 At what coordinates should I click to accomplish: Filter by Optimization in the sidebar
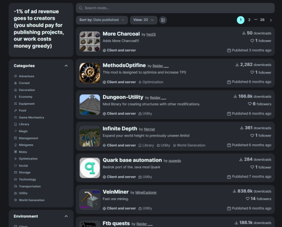click(x=26, y=159)
